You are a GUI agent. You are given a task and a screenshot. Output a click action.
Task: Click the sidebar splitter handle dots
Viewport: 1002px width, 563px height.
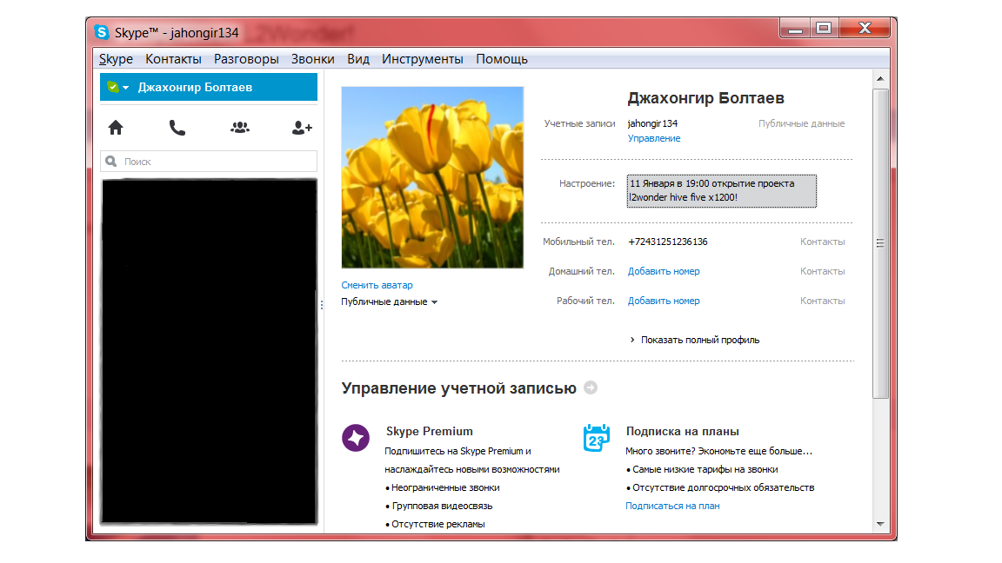tap(322, 305)
